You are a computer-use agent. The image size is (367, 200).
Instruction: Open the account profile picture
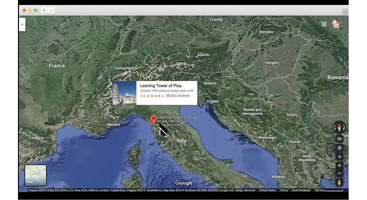(336, 24)
